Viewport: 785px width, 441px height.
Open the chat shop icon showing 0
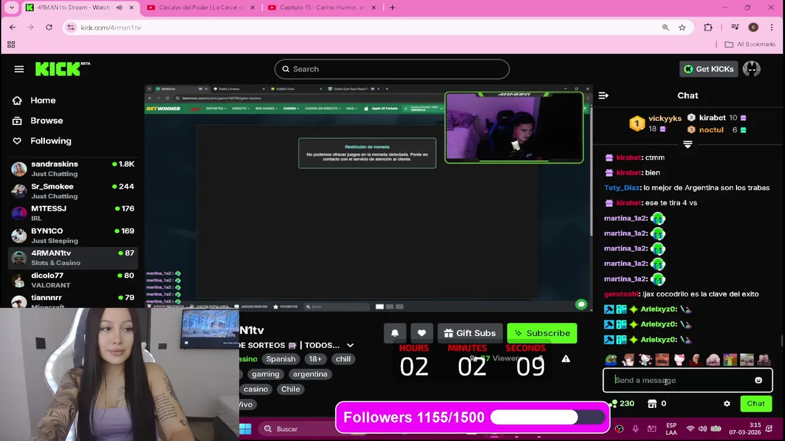pyautogui.click(x=652, y=404)
